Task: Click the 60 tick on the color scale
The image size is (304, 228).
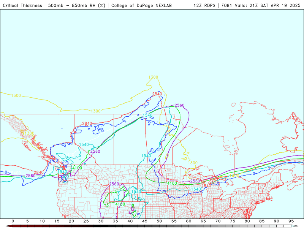Action: [188, 221]
